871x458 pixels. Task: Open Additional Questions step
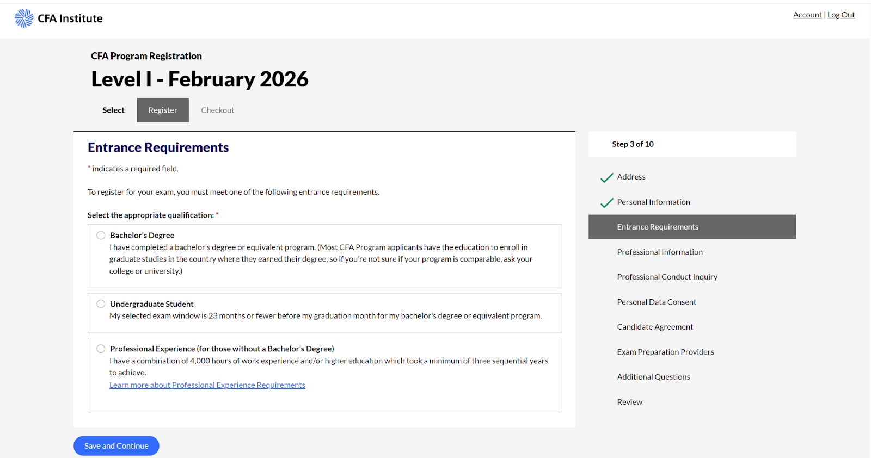tap(653, 377)
